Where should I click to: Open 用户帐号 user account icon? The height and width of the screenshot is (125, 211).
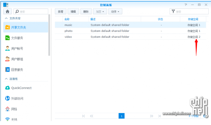(x=7, y=48)
